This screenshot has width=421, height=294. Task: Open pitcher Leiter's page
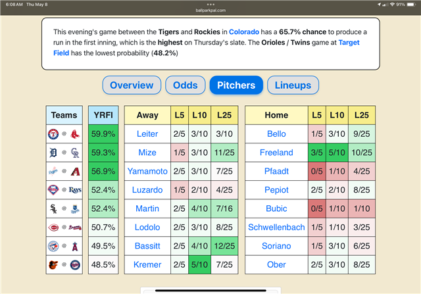coord(147,134)
